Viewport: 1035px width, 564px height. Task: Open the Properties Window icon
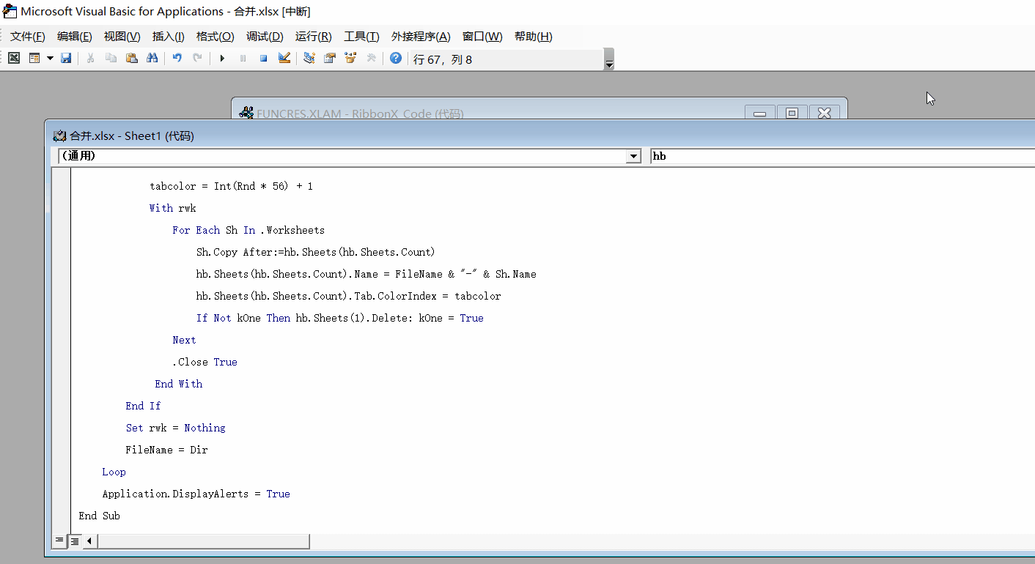pos(330,58)
